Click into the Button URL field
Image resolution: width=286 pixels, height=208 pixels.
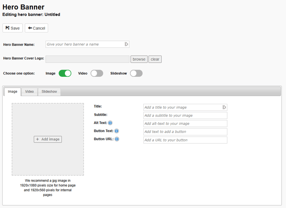click(x=185, y=140)
